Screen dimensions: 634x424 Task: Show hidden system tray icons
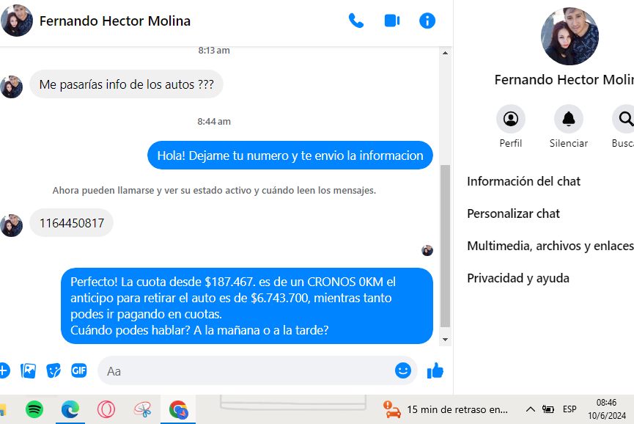530,409
